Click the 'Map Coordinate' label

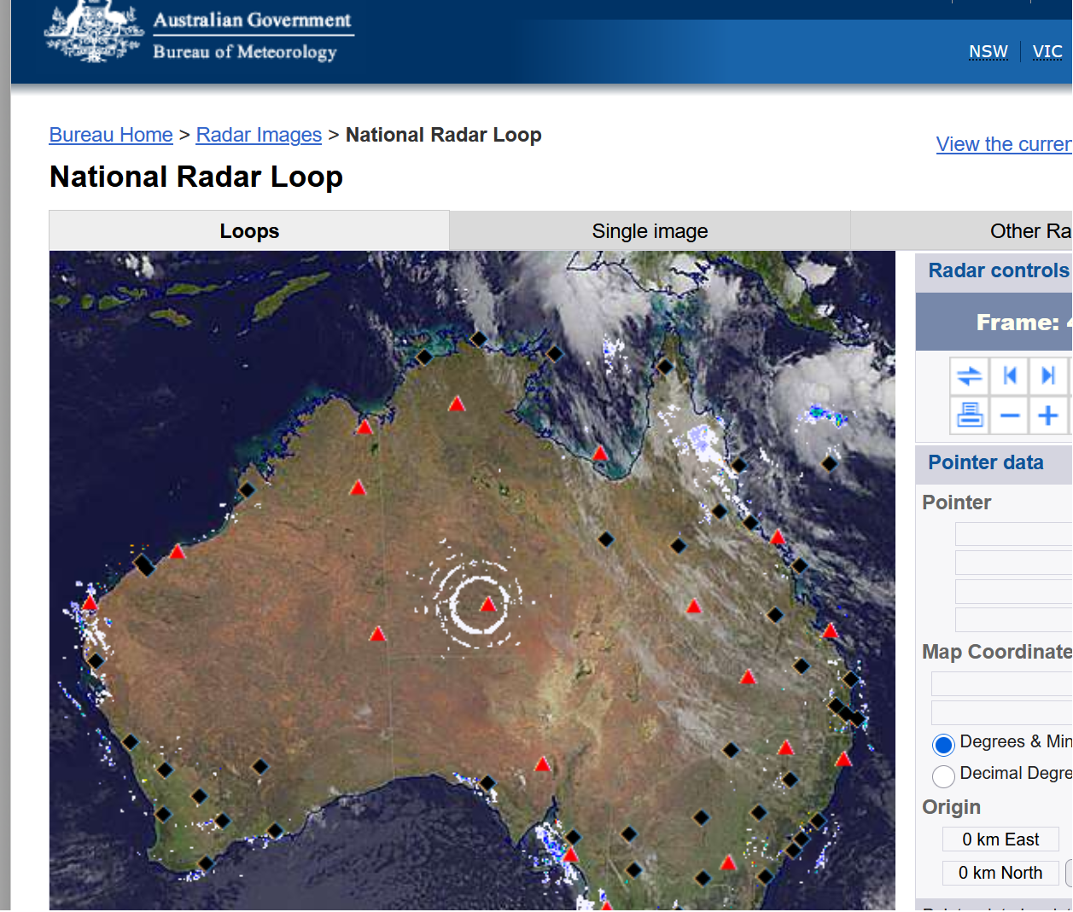coord(997,652)
